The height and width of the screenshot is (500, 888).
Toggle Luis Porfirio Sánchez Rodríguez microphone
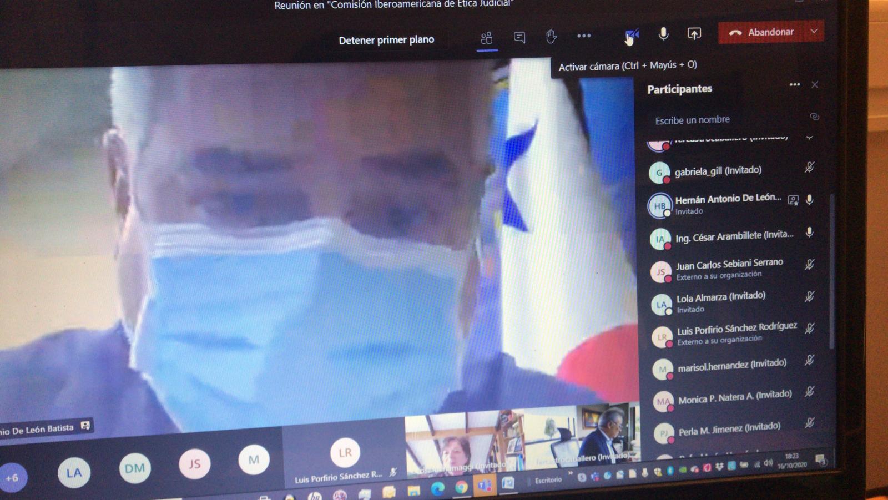pyautogui.click(x=810, y=328)
